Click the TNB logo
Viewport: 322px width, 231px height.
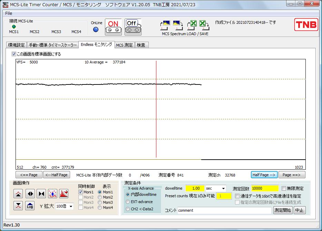[x=306, y=24]
